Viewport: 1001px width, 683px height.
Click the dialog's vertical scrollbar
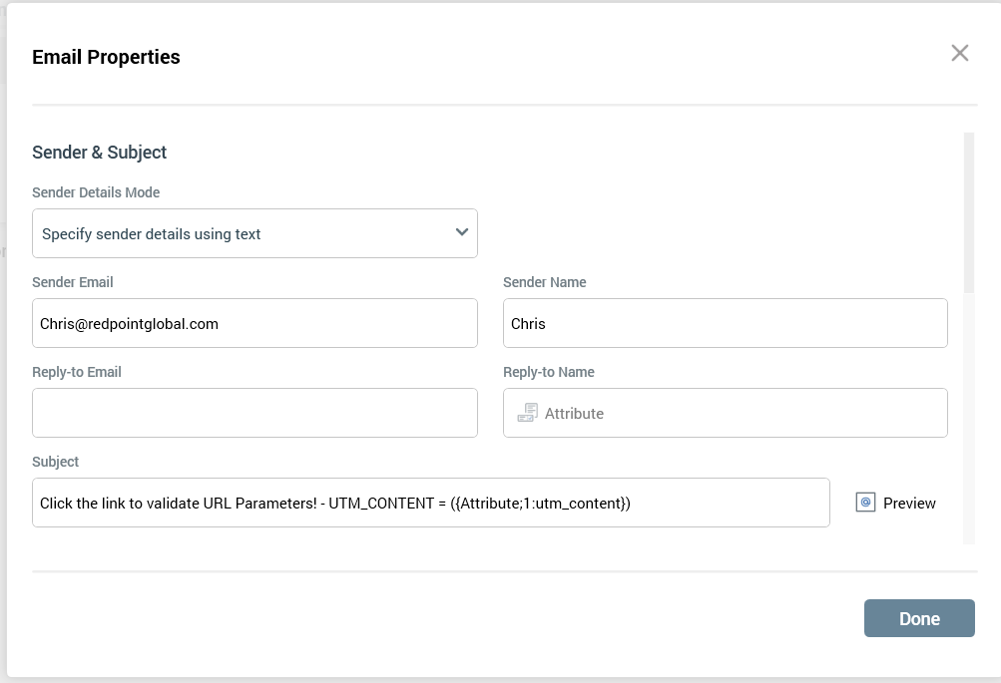tap(968, 213)
